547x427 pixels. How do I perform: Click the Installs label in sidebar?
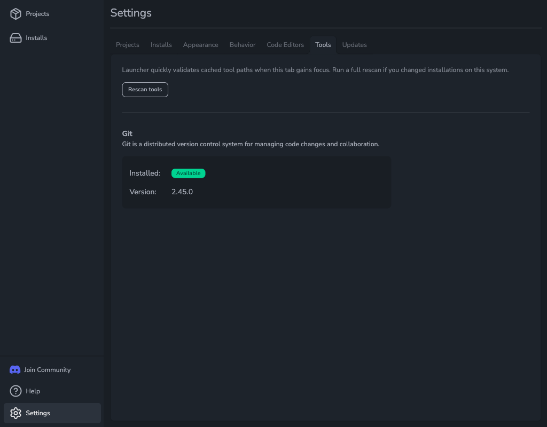[x=36, y=38]
